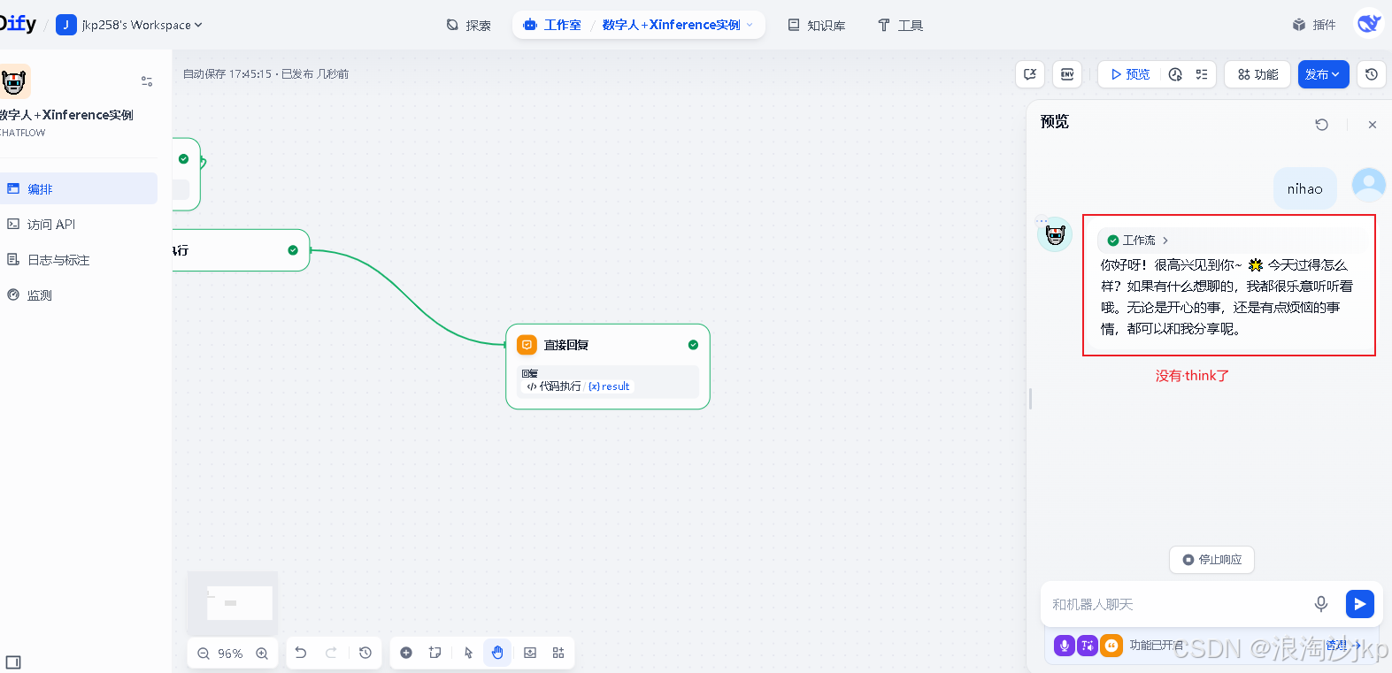Expand the 数字人+Xinference实例 app switcher
The height and width of the screenshot is (673, 1392).
point(678,25)
